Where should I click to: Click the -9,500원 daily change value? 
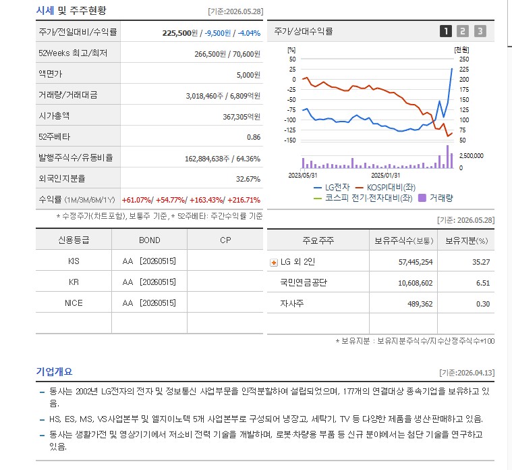217,33
